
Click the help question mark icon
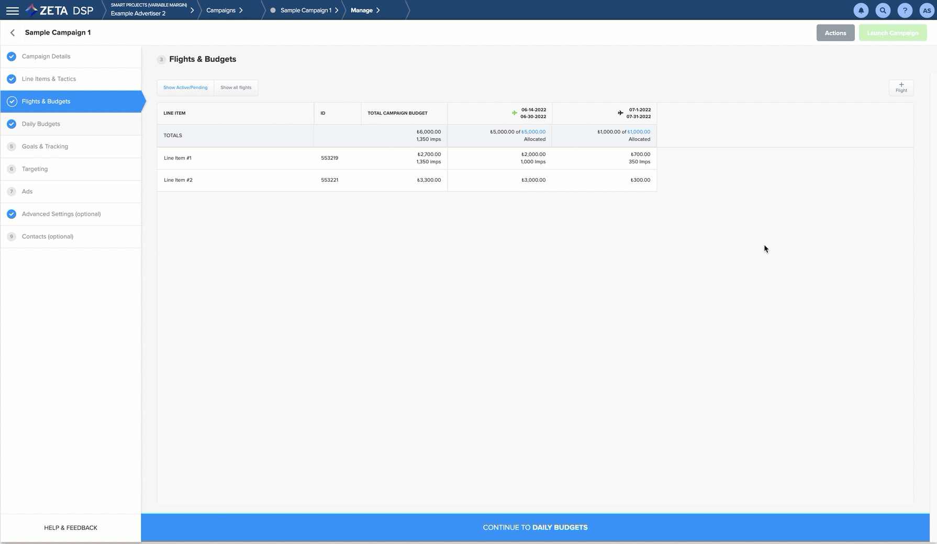(905, 10)
